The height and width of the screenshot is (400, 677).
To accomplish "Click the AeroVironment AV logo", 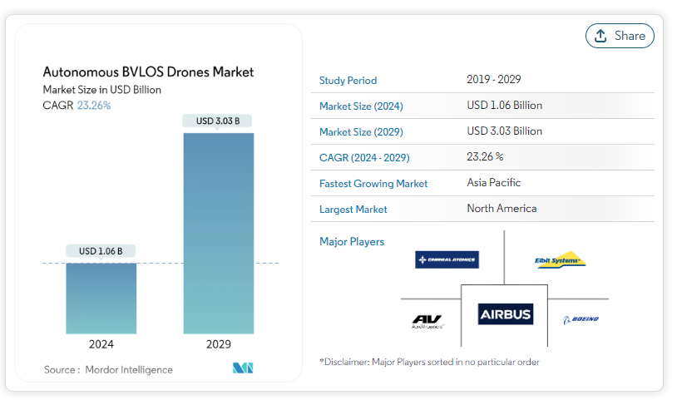I will point(427,320).
